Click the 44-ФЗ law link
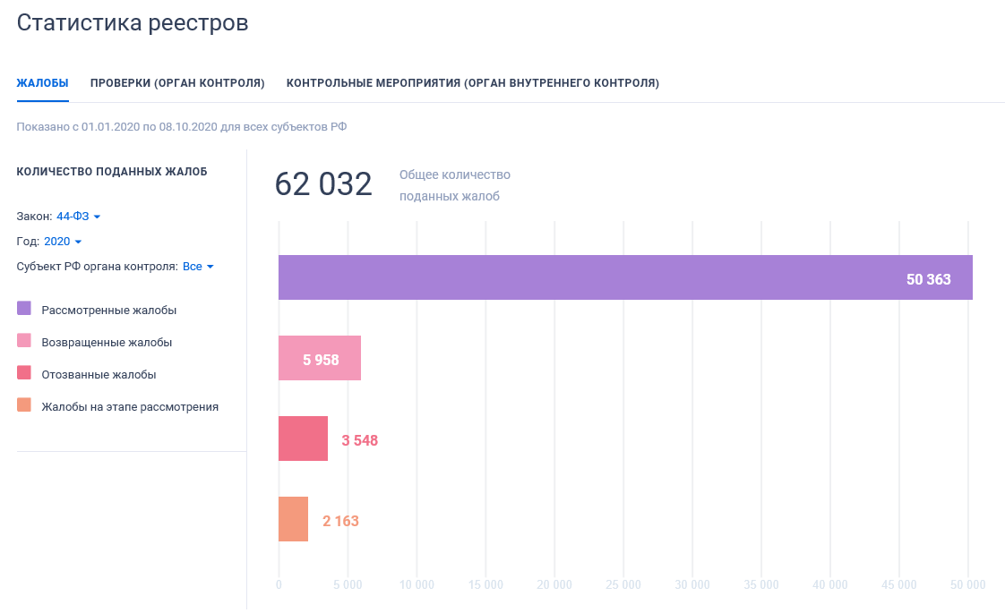The height and width of the screenshot is (613, 1005). click(x=73, y=217)
